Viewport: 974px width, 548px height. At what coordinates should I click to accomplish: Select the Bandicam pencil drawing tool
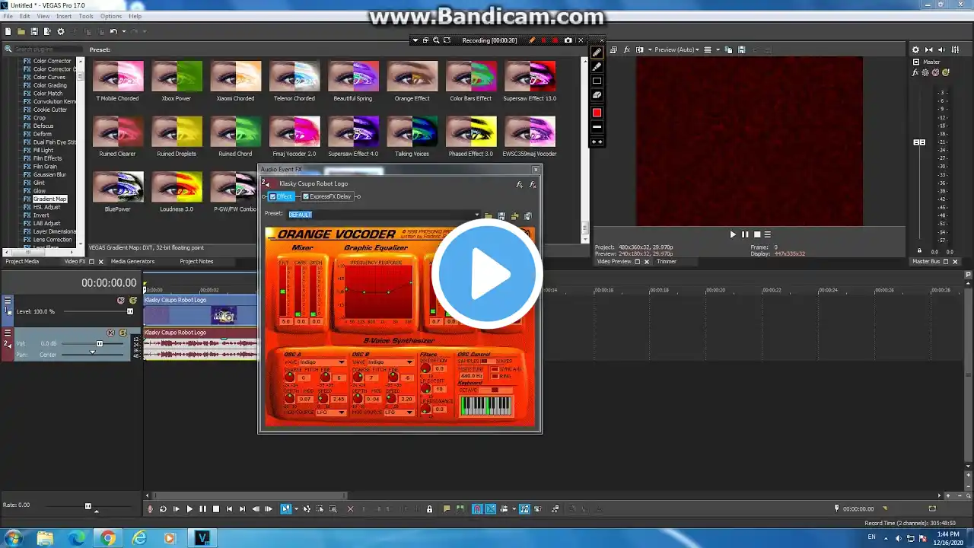point(597,52)
